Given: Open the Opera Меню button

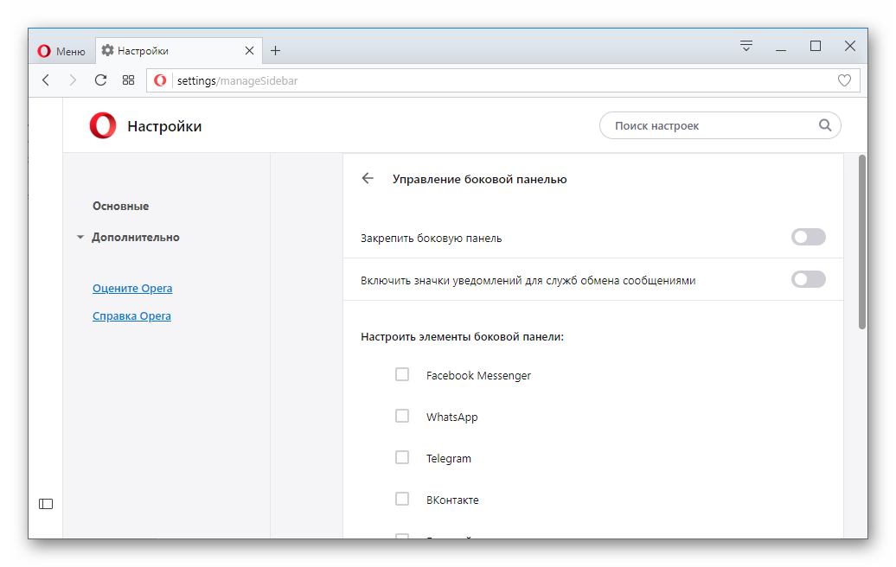Looking at the screenshot, I should [x=61, y=51].
